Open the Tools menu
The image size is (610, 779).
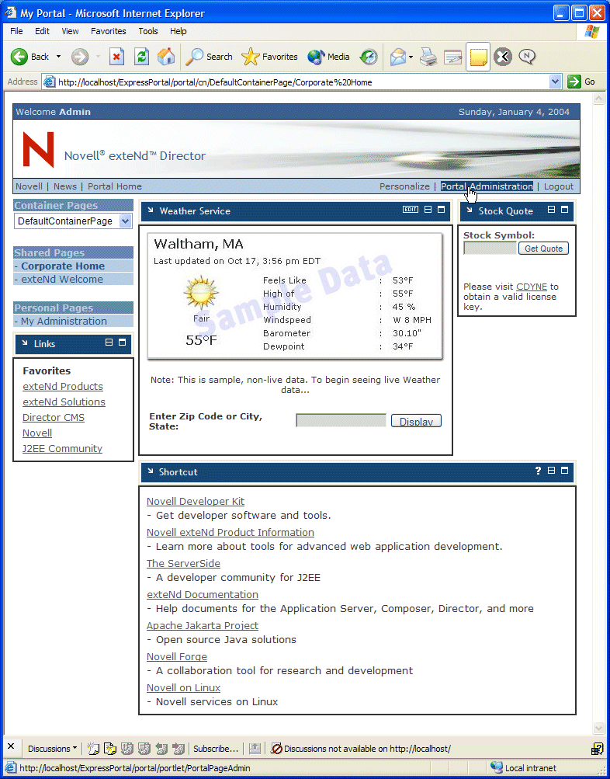(x=148, y=31)
